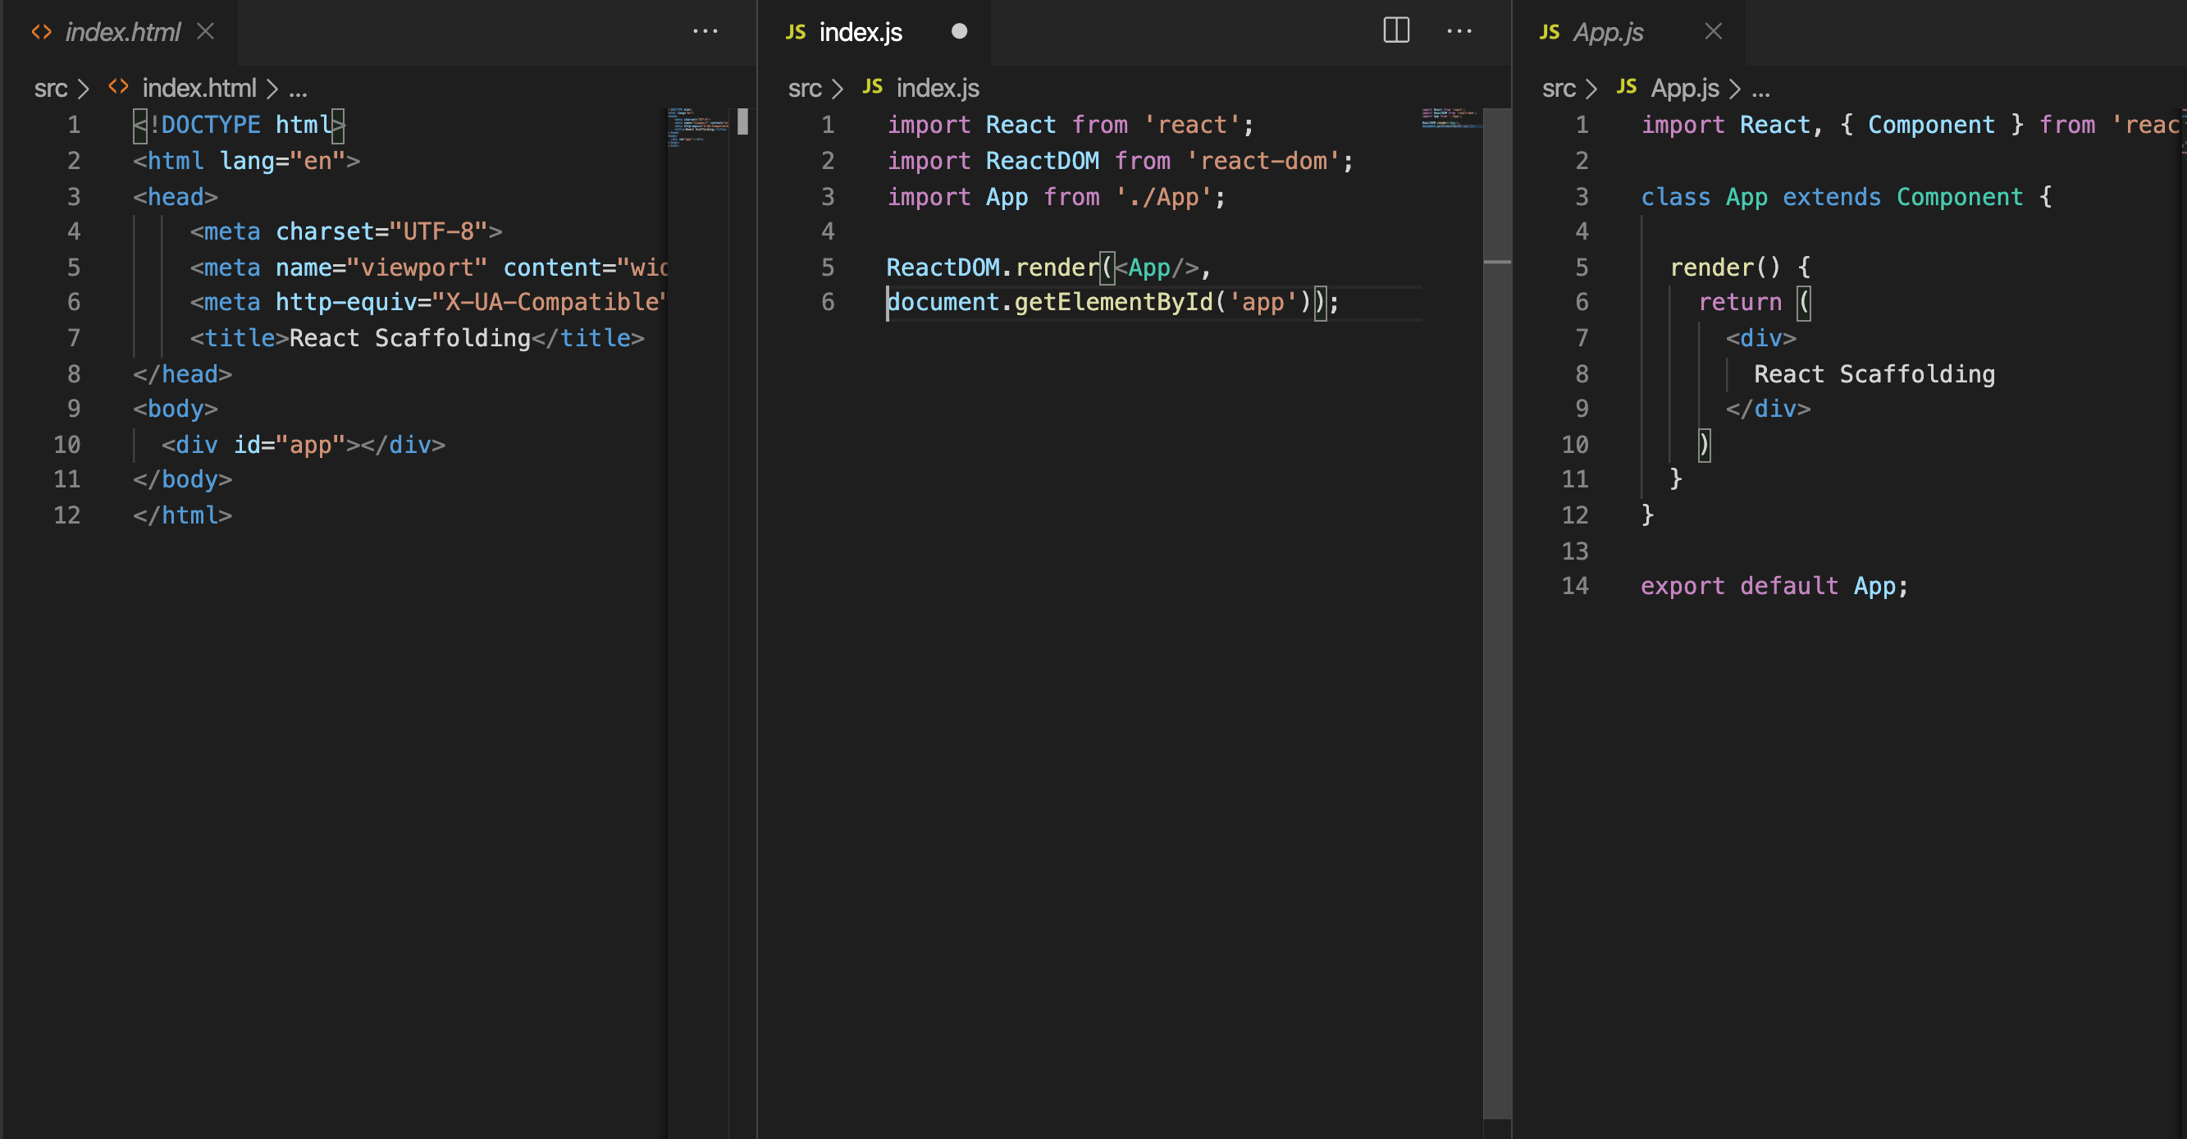Select the App.js tab
2187x1139 pixels.
point(1608,32)
